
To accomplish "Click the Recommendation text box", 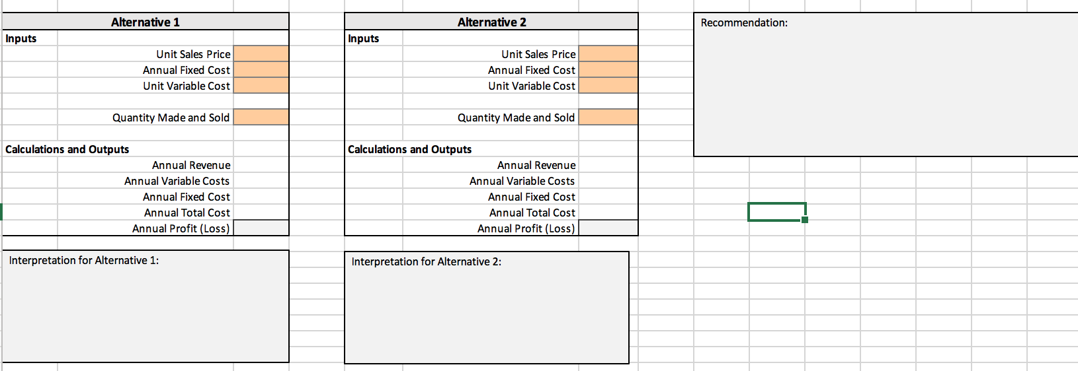I will tap(886, 84).
